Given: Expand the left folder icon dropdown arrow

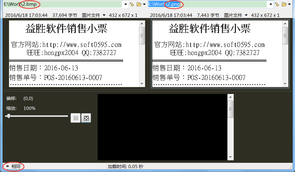Looking at the screenshot, I should (x=144, y=4).
